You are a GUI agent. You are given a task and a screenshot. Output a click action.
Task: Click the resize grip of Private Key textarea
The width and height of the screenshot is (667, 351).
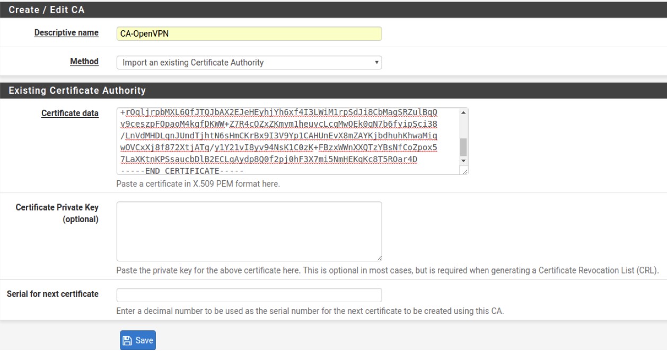[379, 258]
